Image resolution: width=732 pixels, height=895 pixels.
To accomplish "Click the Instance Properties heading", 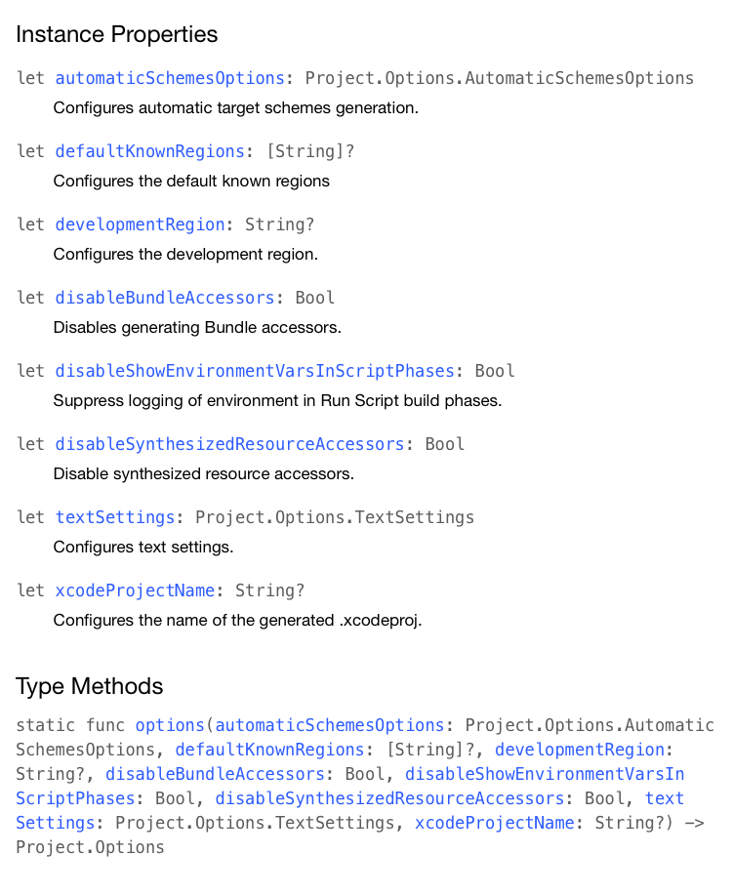I will [x=116, y=34].
